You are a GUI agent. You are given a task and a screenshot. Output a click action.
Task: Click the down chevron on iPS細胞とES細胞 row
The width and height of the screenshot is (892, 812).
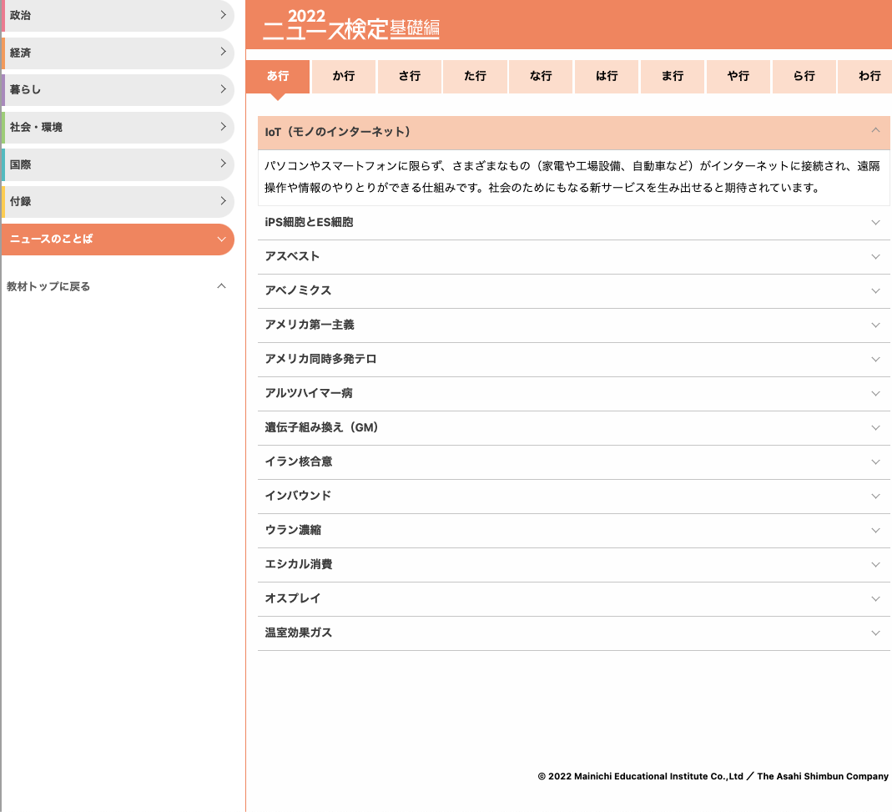tap(875, 223)
